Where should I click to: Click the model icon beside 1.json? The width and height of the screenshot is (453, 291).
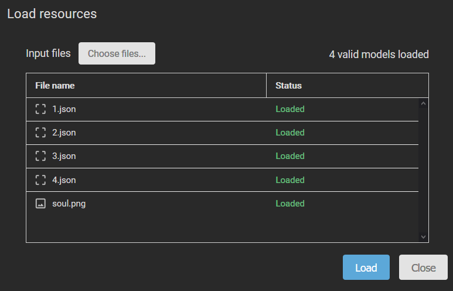click(x=40, y=109)
